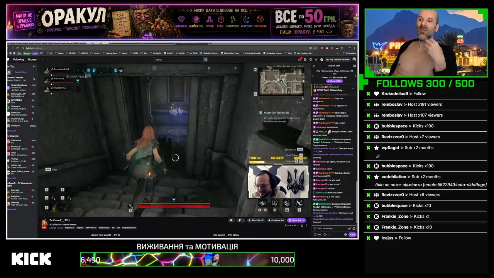Open the three-dot menu beside Browse

(x=42, y=59)
